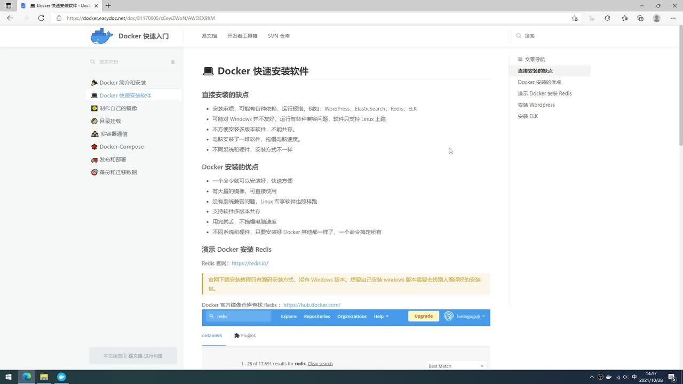Open the browser extensions puzzle icon
The height and width of the screenshot is (384, 683).
[x=607, y=18]
